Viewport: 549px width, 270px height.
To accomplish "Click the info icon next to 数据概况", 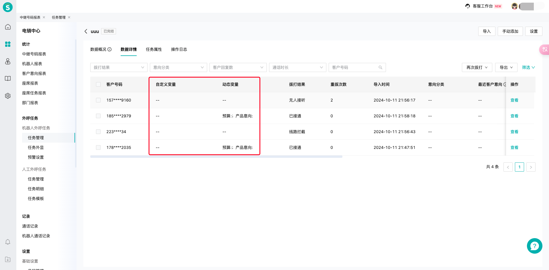I will click(x=109, y=49).
